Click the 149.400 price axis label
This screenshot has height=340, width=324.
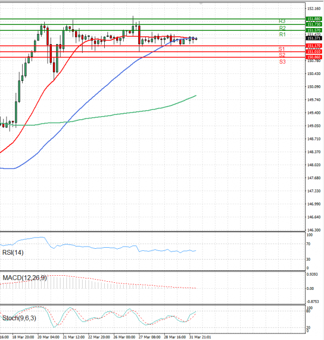pos(314,113)
